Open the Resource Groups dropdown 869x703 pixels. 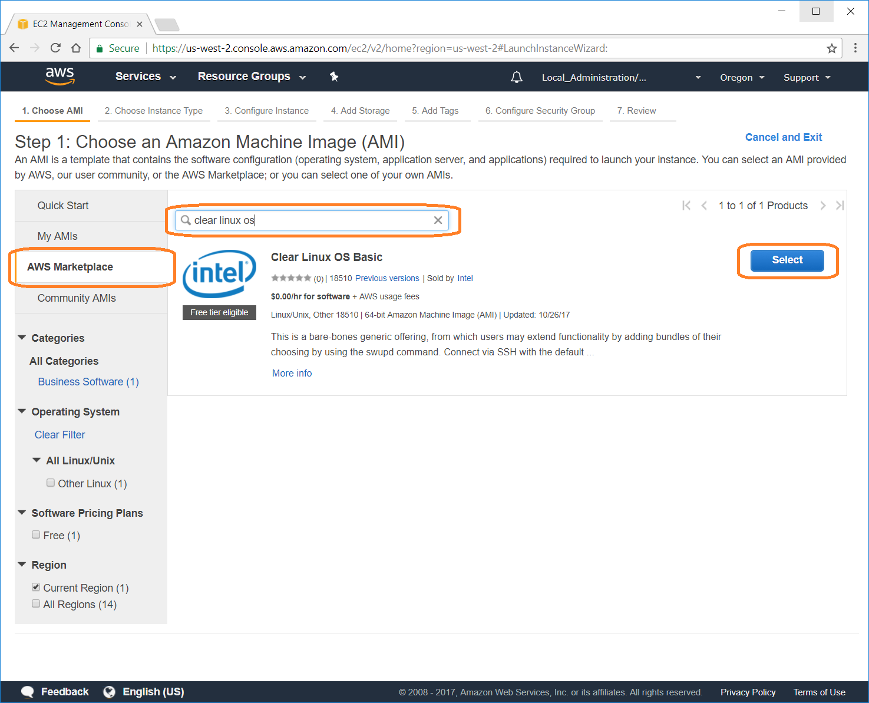(x=252, y=77)
